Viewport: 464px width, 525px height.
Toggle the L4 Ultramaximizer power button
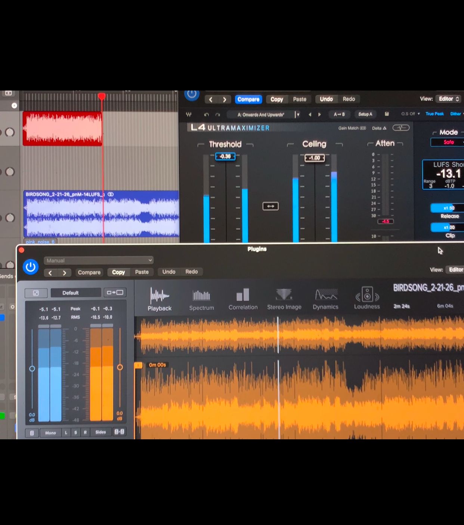pyautogui.click(x=192, y=94)
